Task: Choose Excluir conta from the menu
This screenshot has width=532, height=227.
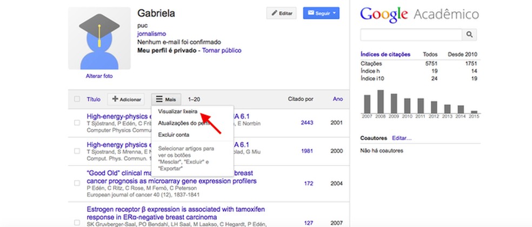Action: point(174,134)
